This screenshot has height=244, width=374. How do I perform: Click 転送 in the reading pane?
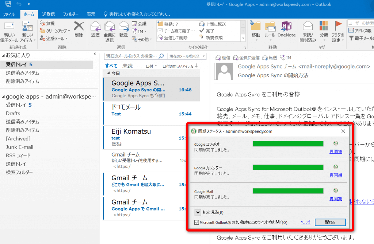coord(270,58)
